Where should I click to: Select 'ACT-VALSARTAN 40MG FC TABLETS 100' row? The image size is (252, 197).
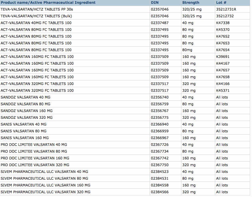(x=125, y=23)
